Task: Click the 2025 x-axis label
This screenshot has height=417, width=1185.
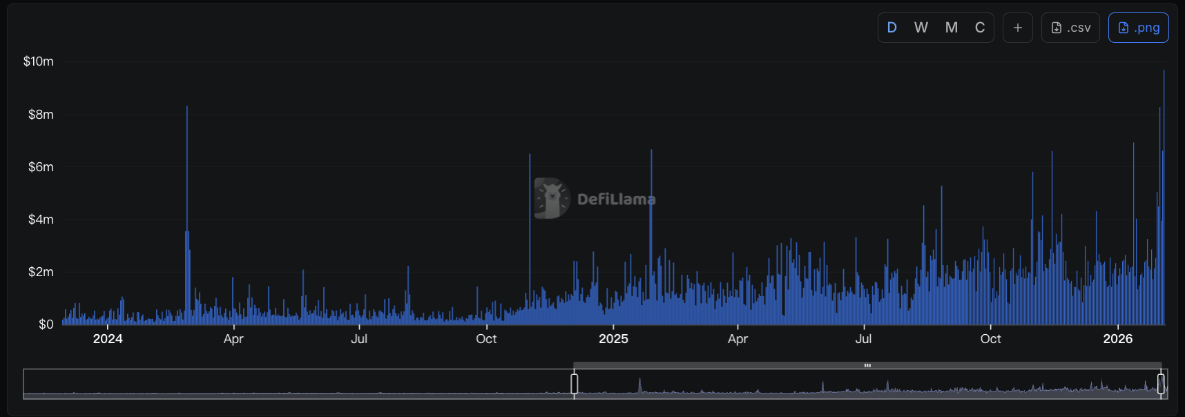Action: coord(613,339)
